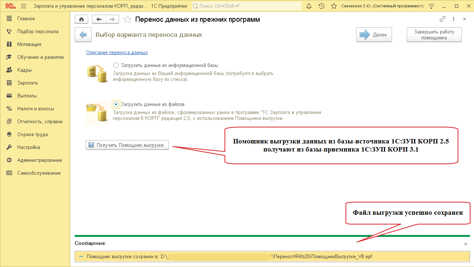Click the message Помощник выгрузки сохранен в

(272, 256)
